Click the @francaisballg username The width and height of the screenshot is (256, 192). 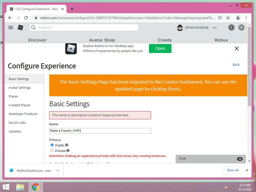point(198,27)
